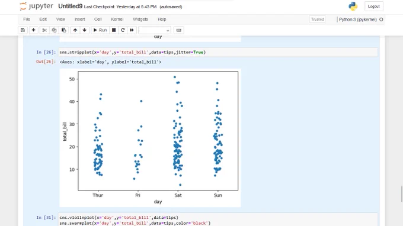Click into the stripplot code cell

coord(218,52)
